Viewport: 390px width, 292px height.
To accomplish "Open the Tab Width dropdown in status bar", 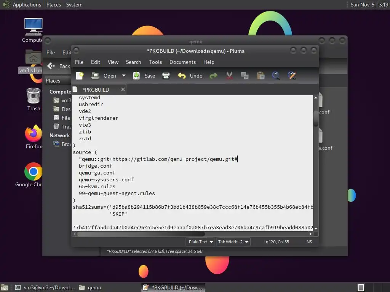I will [233, 242].
